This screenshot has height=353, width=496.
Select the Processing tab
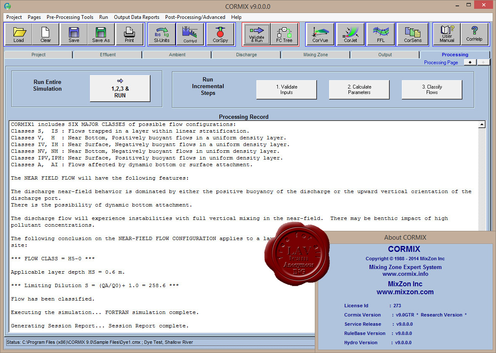pyautogui.click(x=455, y=55)
